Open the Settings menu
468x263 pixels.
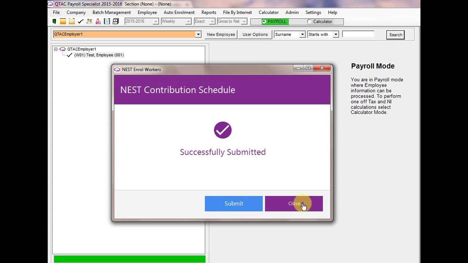(313, 12)
